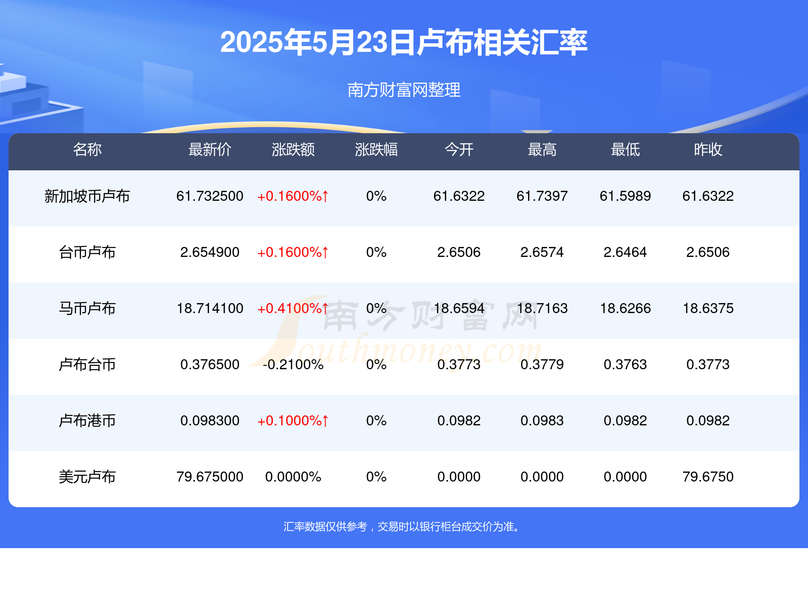808x590 pixels.
Task: Click the low value 18.6266
Action: (x=625, y=308)
